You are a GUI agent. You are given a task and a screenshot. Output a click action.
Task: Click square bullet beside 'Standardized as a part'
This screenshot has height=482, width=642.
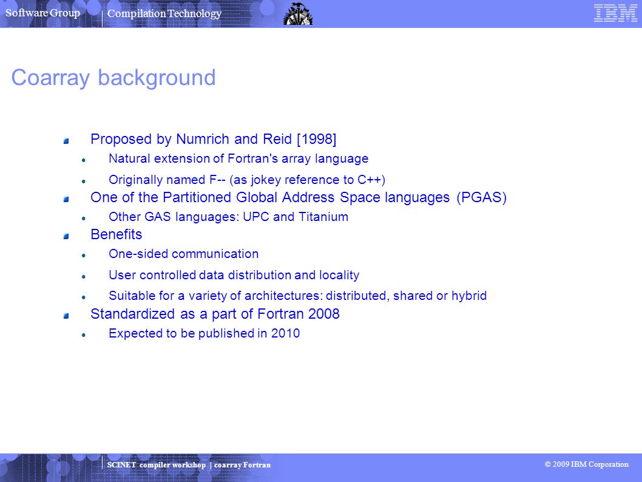click(66, 316)
